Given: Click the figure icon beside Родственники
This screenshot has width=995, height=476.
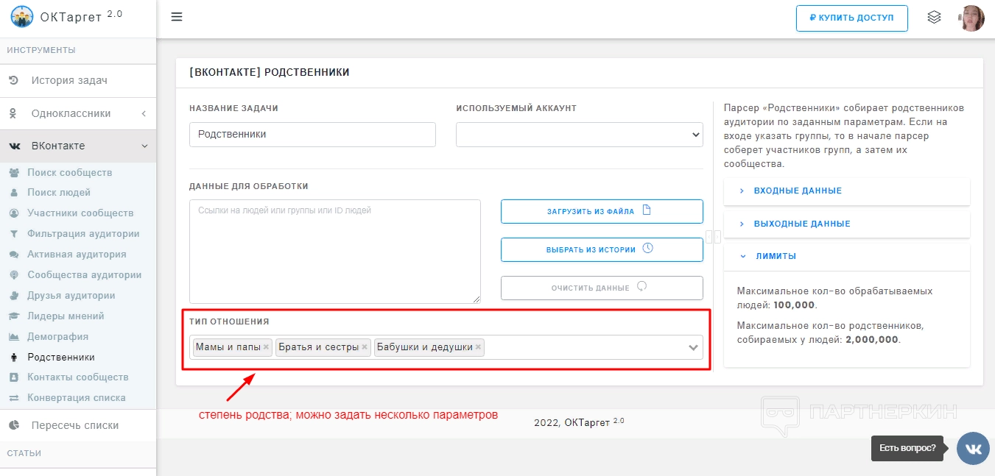Looking at the screenshot, I should (13, 358).
